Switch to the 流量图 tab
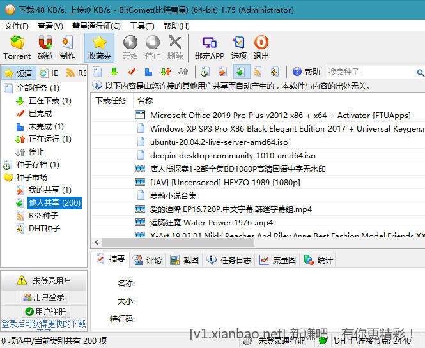The image size is (425, 348). (x=277, y=261)
